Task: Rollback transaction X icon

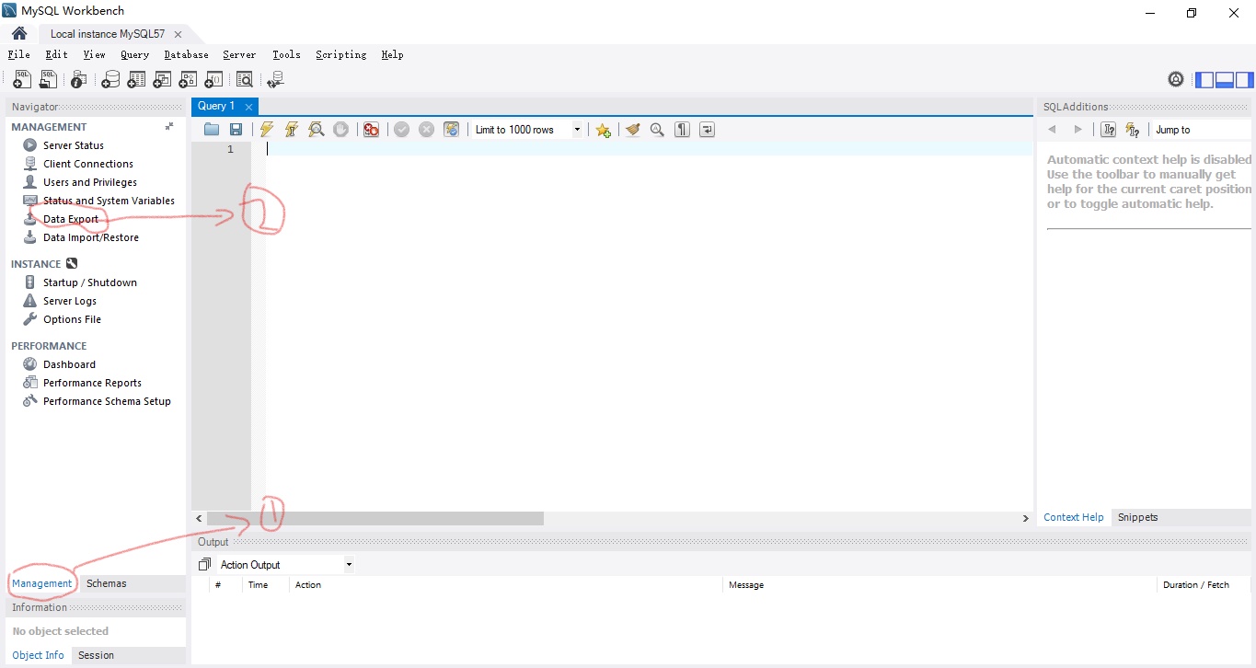Action: (x=426, y=130)
